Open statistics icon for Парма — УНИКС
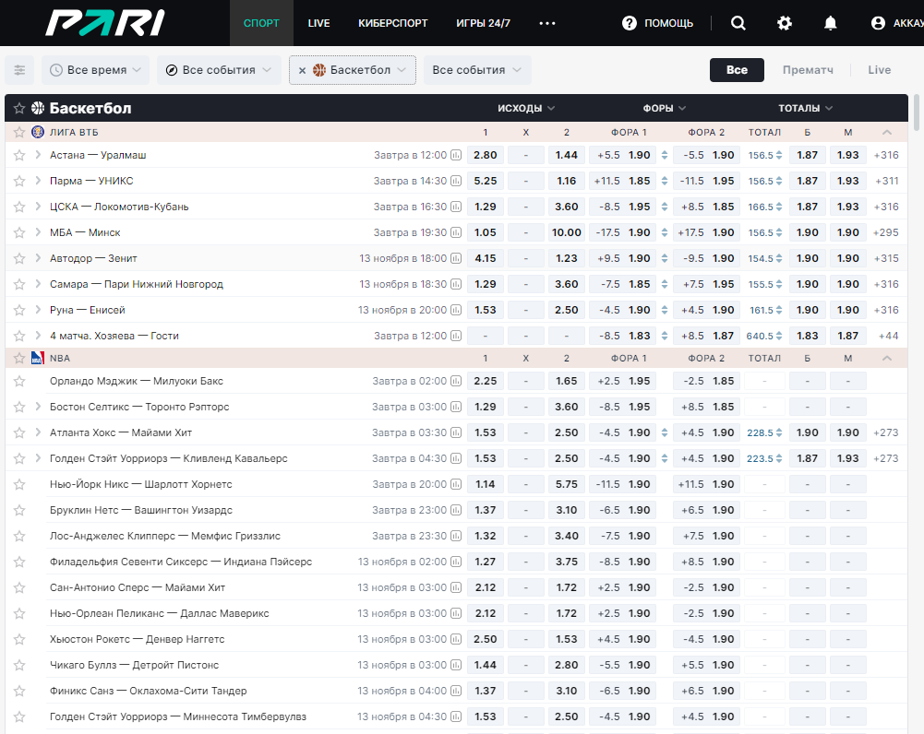The width and height of the screenshot is (924, 734). [x=456, y=182]
